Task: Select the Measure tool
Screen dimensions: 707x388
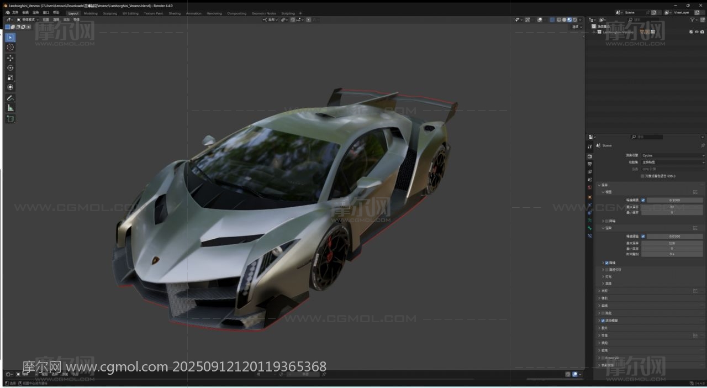Action: coord(10,108)
